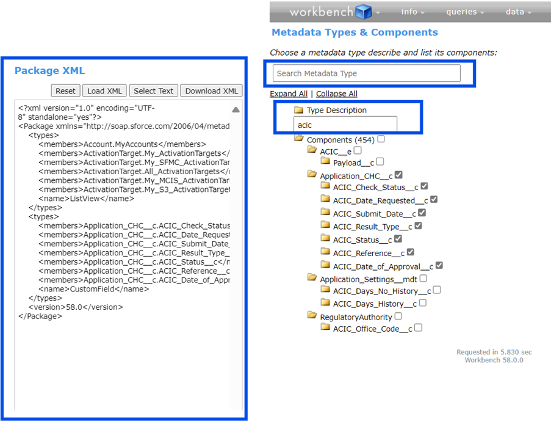Click the ACIC_Status__c folder icon

pos(325,239)
